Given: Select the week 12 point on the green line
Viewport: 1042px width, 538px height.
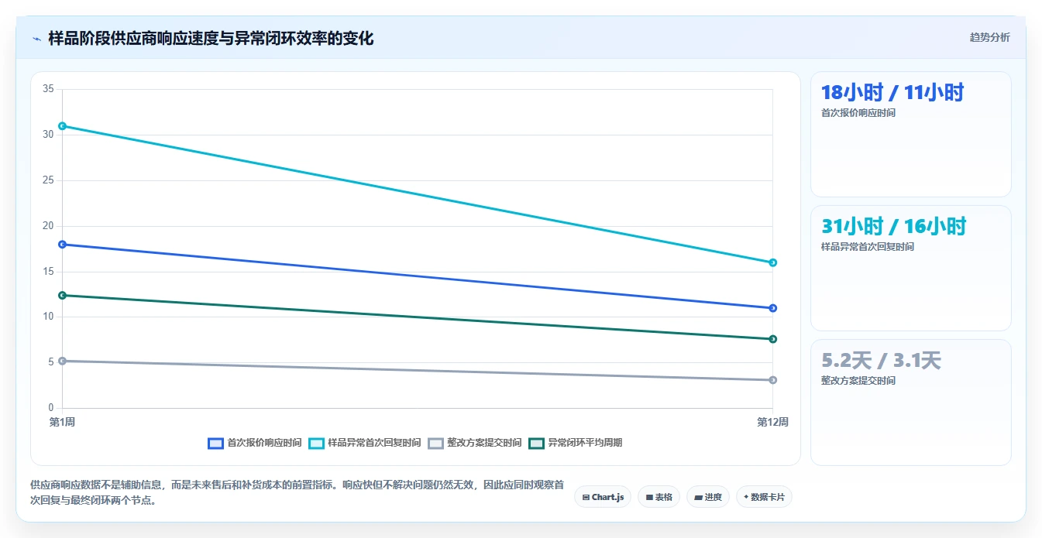Looking at the screenshot, I should (x=772, y=339).
